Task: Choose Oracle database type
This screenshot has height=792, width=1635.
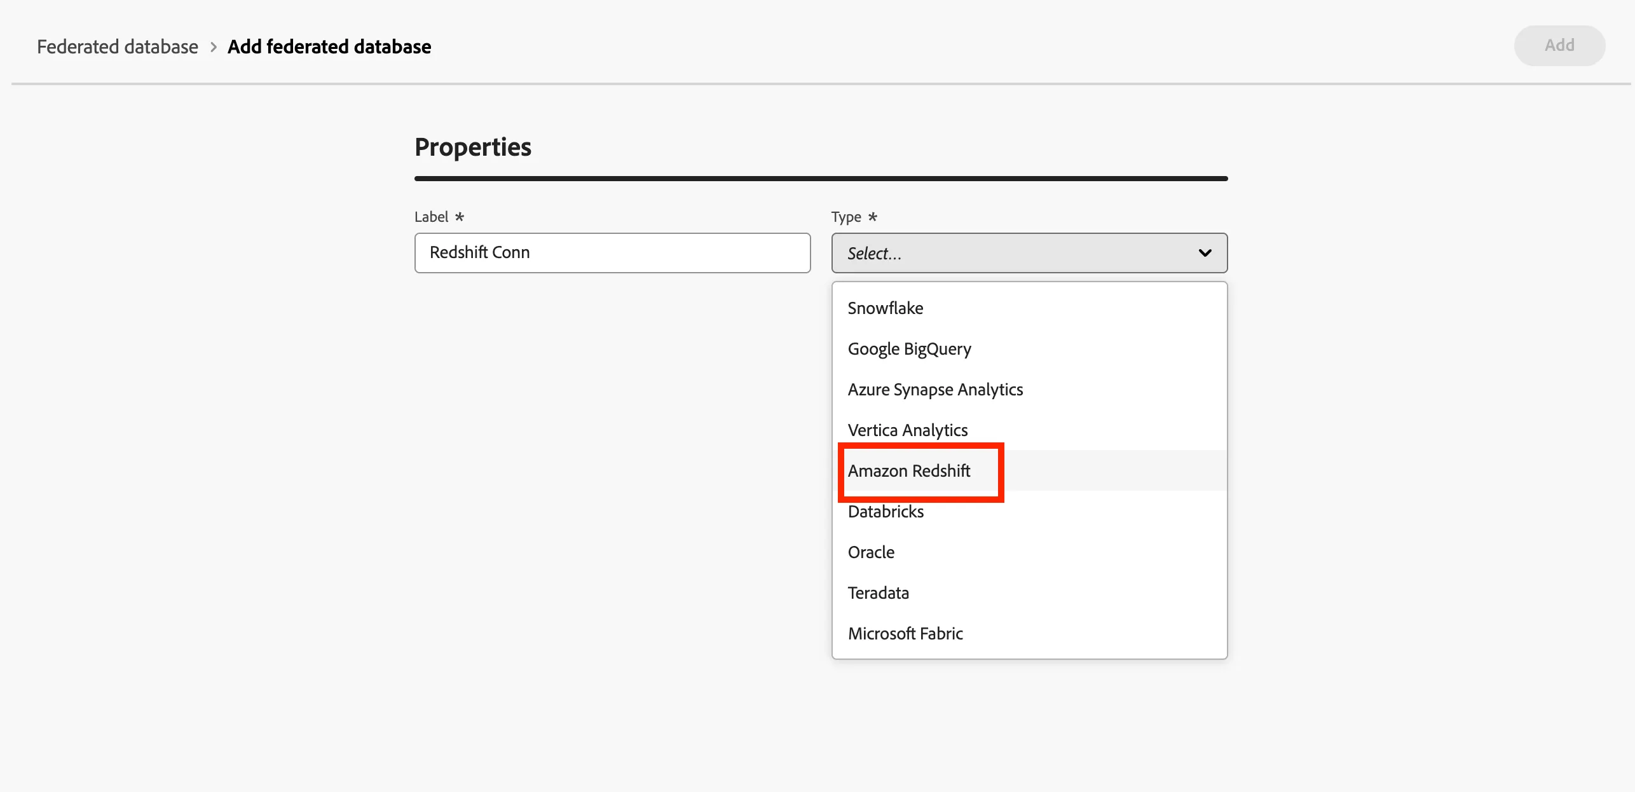Action: click(x=1029, y=552)
